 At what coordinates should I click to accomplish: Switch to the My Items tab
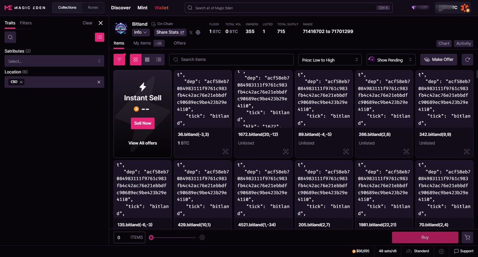click(142, 43)
